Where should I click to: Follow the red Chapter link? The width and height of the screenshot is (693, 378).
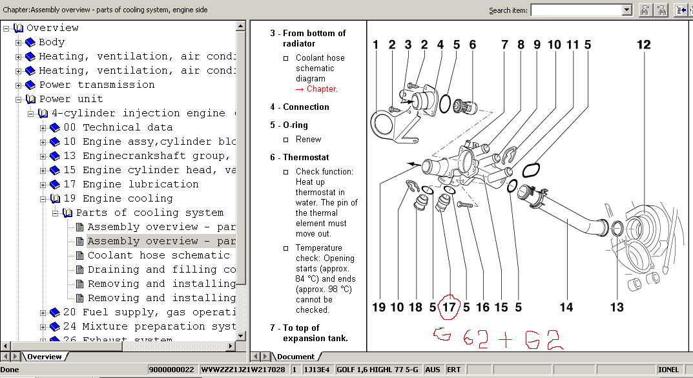click(321, 89)
